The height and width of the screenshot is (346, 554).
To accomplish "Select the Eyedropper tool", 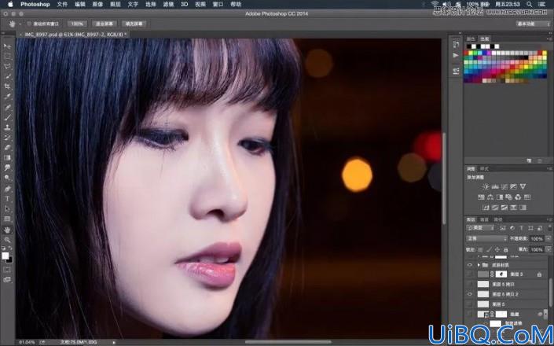I will (x=7, y=97).
